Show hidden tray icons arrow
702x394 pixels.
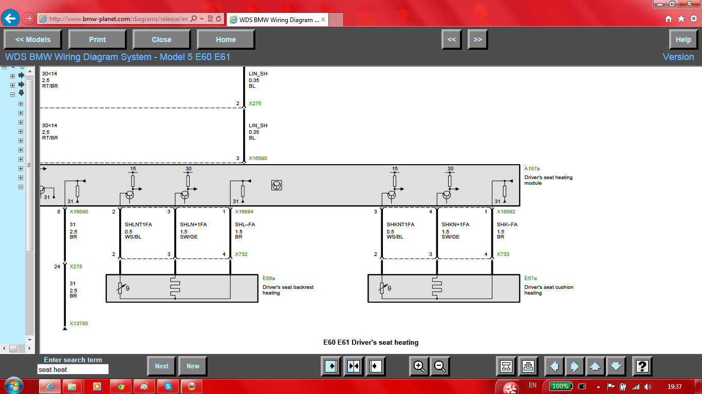[598, 386]
